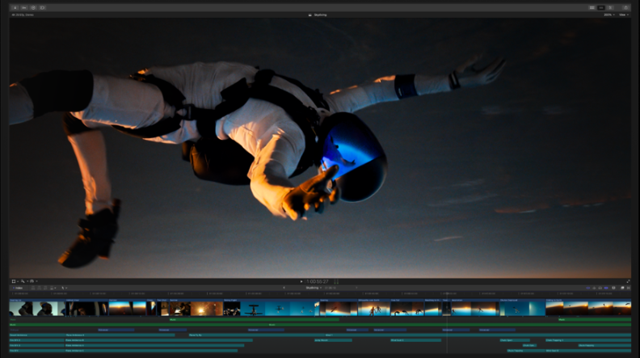This screenshot has width=640, height=358.
Task: Open the Transform tool pop-up below viewer
Action: click(15, 281)
